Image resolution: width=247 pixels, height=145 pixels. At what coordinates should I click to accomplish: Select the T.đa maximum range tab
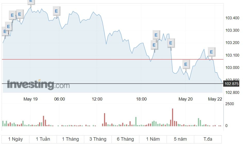[208, 139]
